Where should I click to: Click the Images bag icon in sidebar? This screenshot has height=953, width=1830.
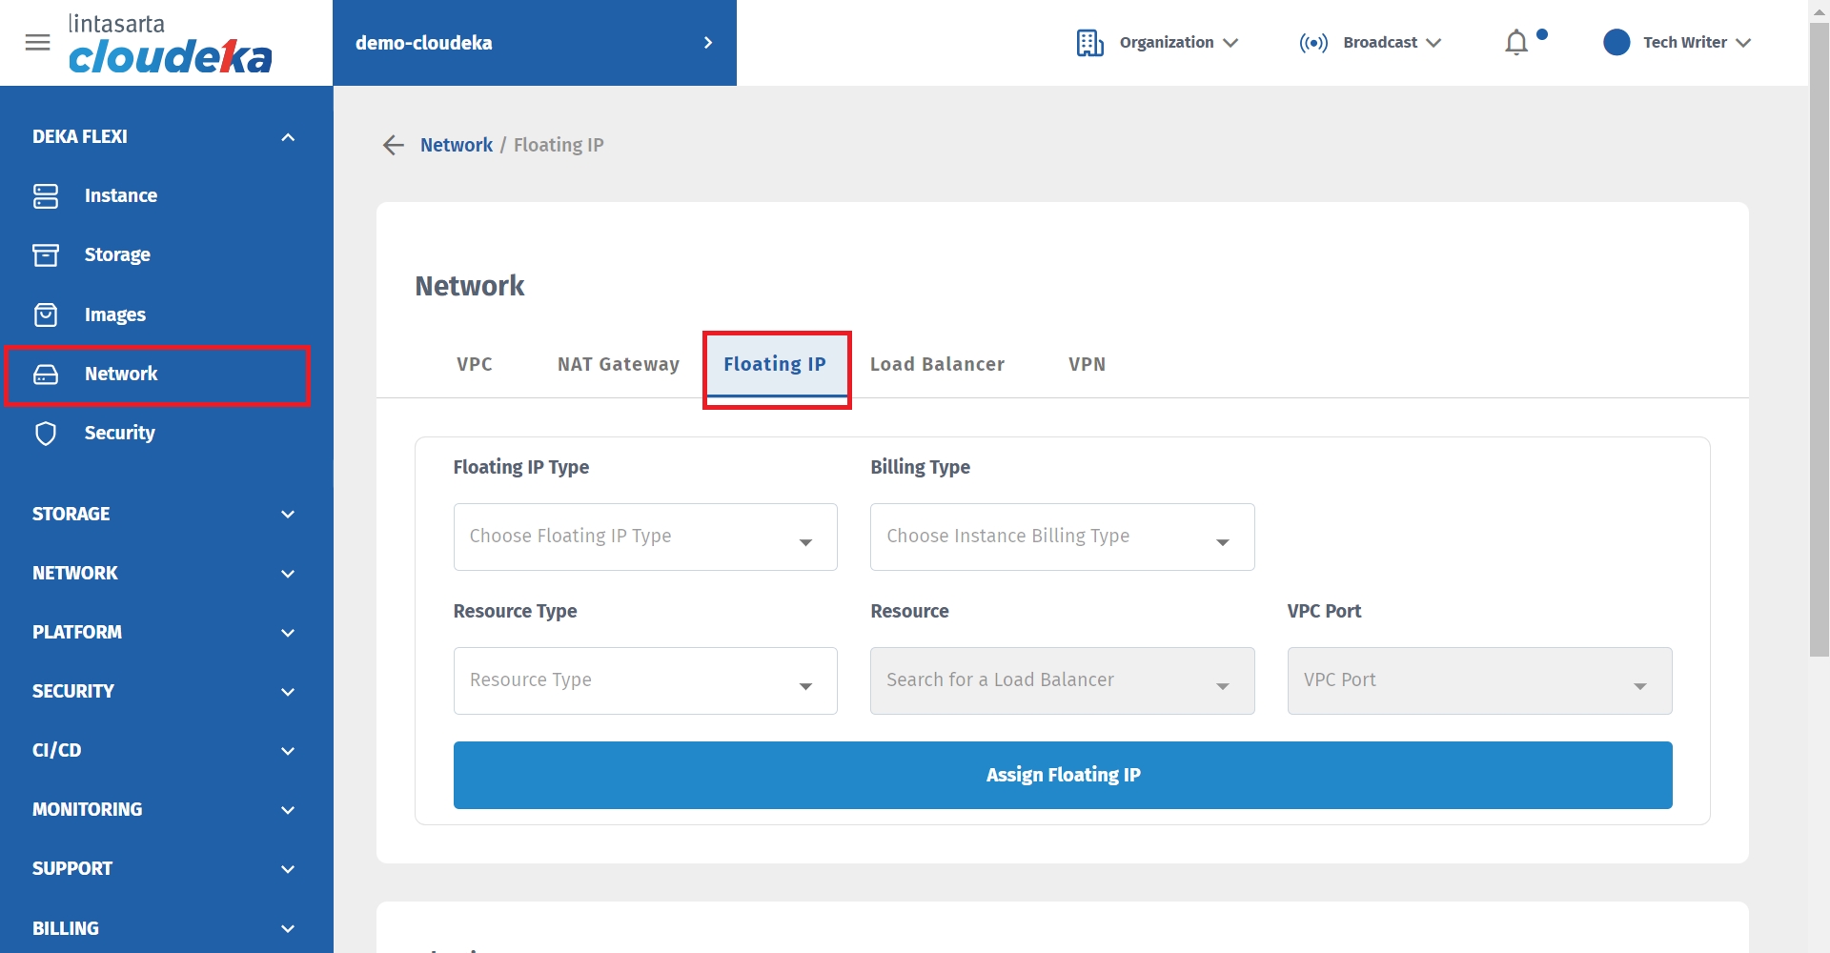pyautogui.click(x=46, y=314)
